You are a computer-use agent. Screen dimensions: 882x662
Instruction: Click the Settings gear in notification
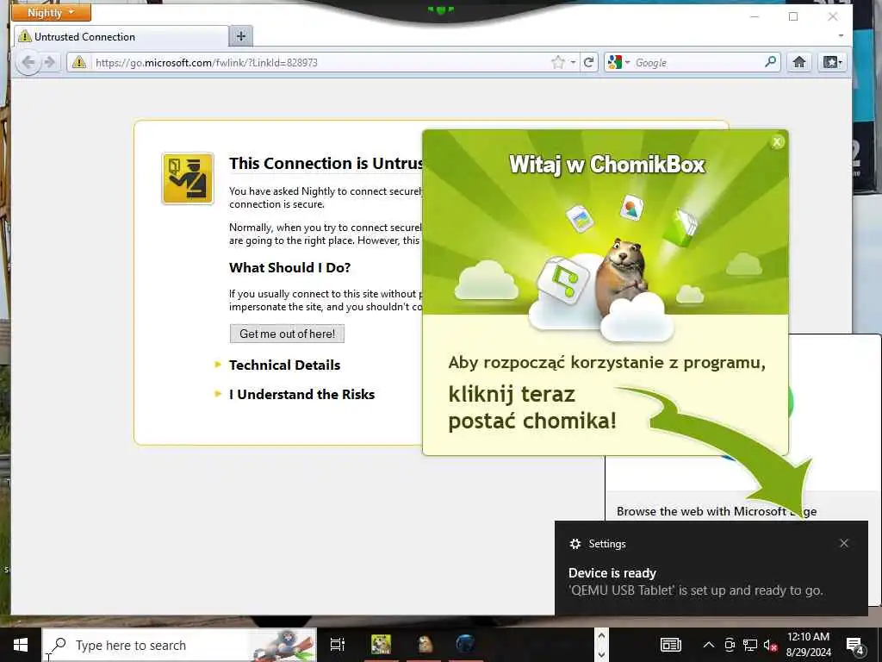[575, 544]
